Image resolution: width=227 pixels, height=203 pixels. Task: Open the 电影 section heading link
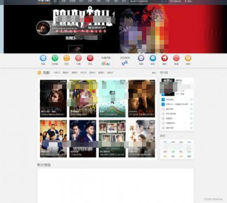46,73
